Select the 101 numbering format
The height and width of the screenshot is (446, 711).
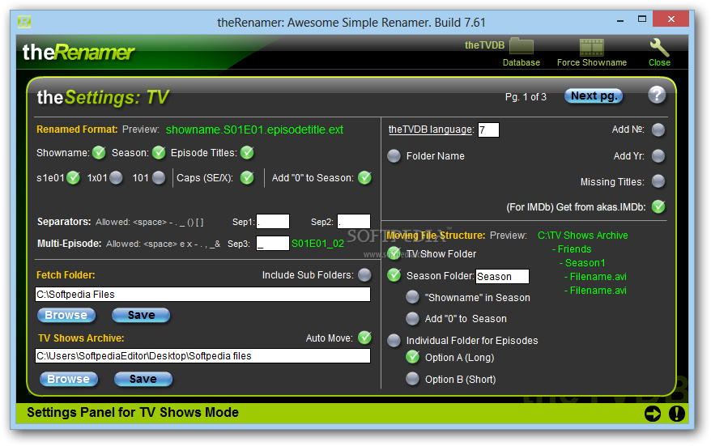click(159, 178)
